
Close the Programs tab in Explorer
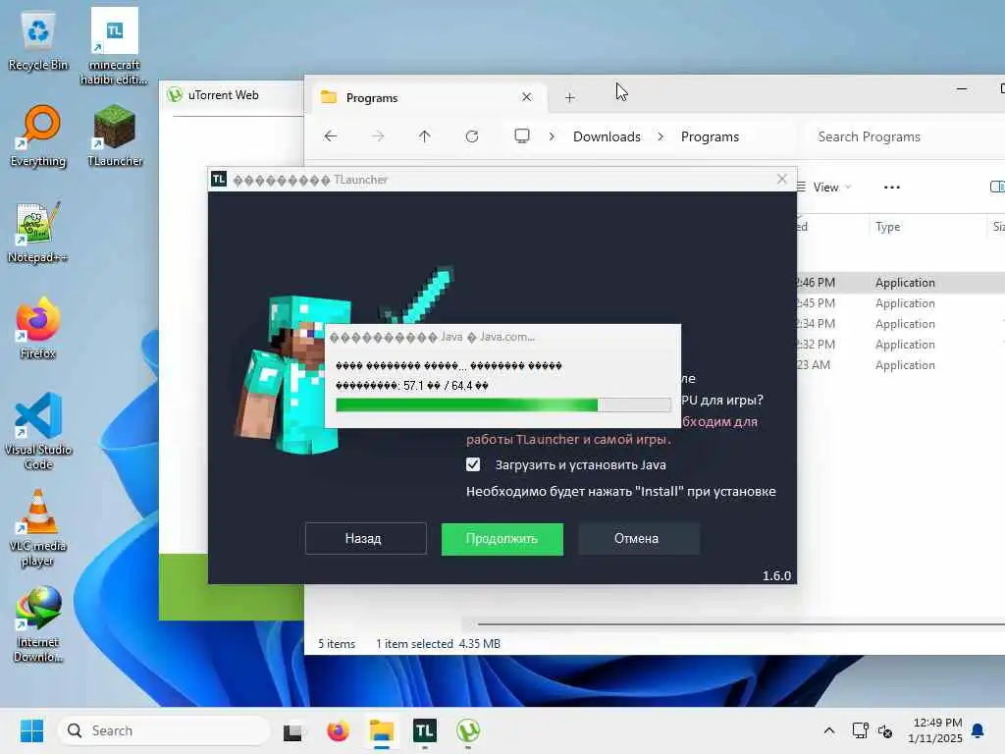(x=526, y=97)
